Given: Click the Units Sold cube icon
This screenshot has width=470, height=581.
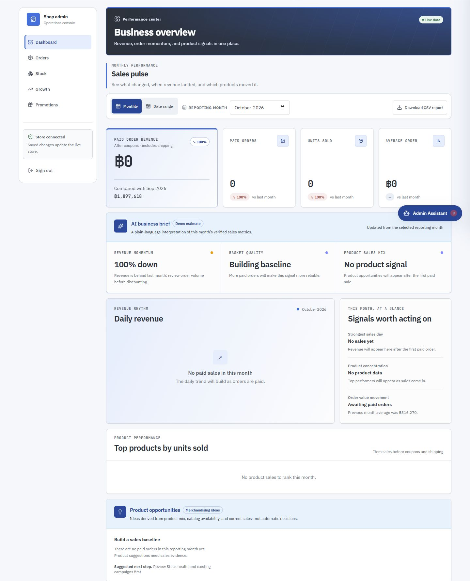Looking at the screenshot, I should (x=361, y=141).
